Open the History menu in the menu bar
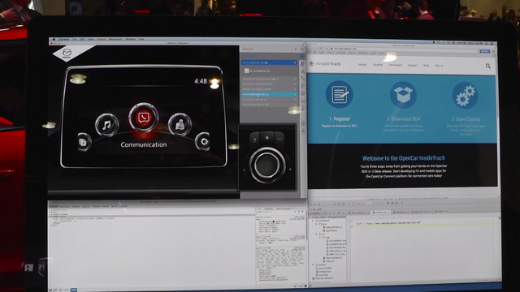The width and height of the screenshot is (520, 292). tap(101, 39)
